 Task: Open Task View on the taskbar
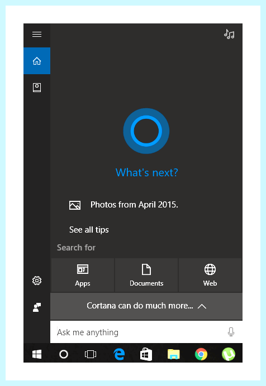pos(91,354)
